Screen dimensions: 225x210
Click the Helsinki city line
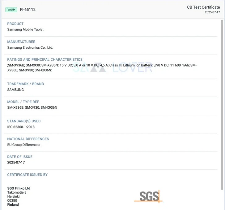[x=13, y=196]
